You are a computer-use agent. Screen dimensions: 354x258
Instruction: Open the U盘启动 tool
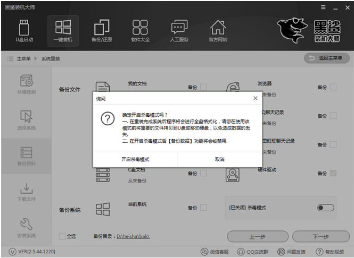pyautogui.click(x=23, y=31)
